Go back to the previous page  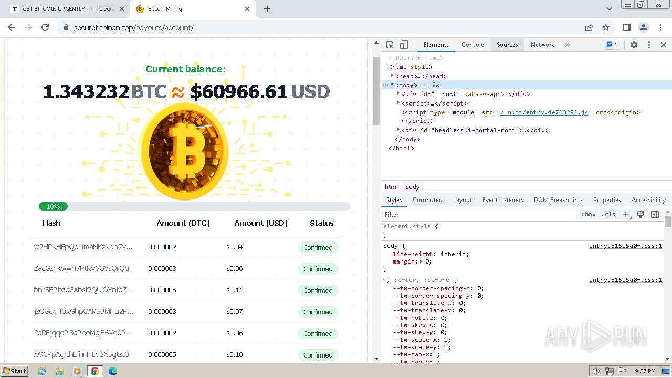pos(12,27)
